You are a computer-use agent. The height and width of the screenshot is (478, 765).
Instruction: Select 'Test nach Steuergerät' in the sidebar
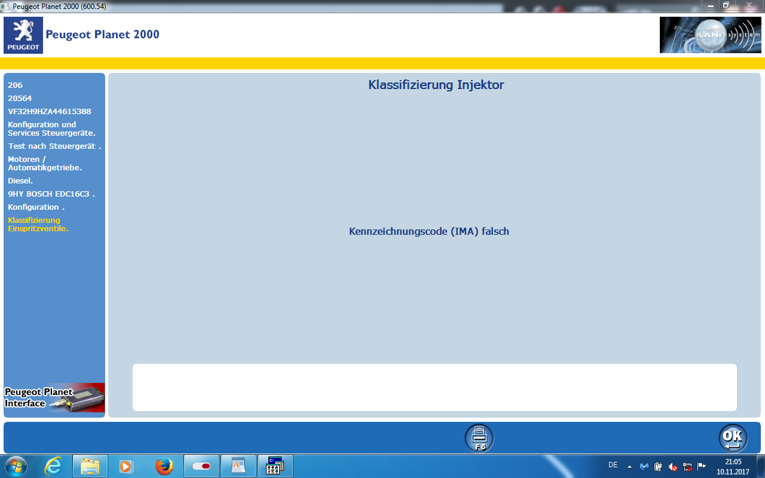pos(54,146)
